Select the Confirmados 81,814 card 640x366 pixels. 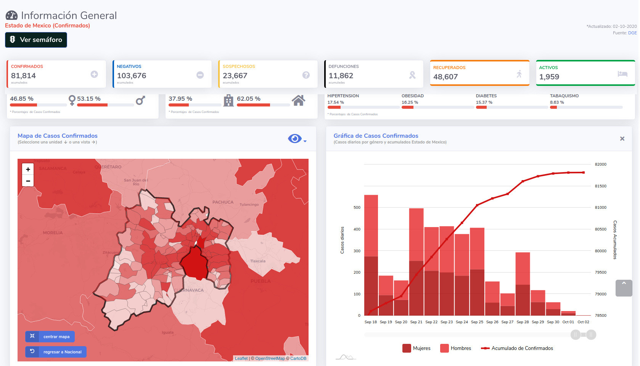click(x=56, y=74)
